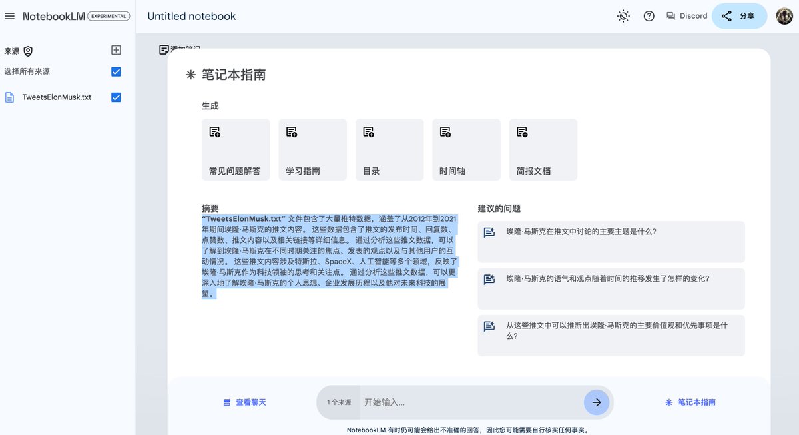
Task: Focus the 开始输入 chat input field
Action: tap(471, 402)
